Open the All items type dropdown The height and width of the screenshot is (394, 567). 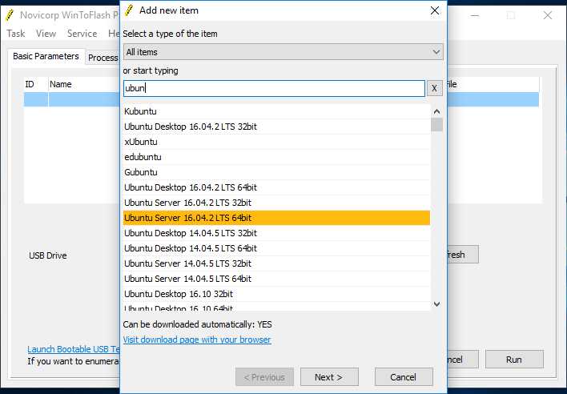(x=283, y=52)
